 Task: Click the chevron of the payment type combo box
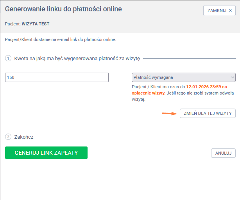pyautogui.click(x=232, y=77)
